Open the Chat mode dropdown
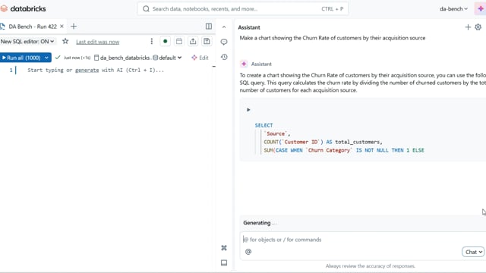This screenshot has height=273, width=486. [473, 252]
